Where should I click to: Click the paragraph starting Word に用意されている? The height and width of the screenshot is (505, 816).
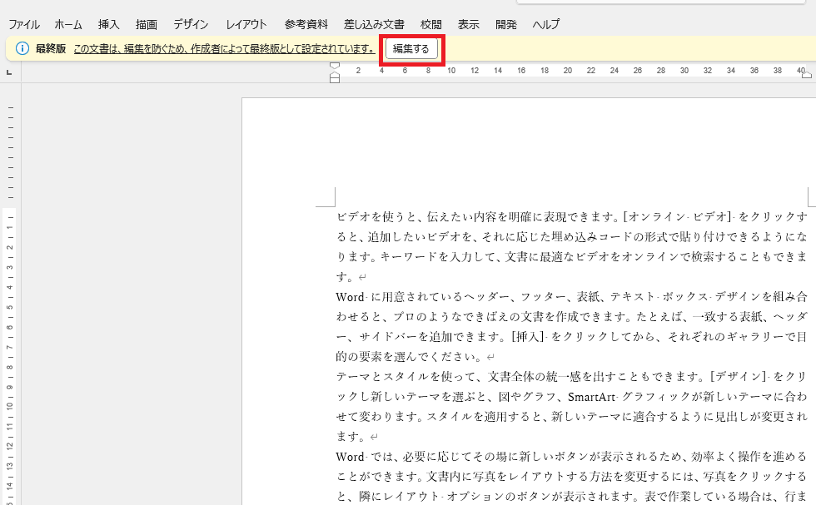571,327
